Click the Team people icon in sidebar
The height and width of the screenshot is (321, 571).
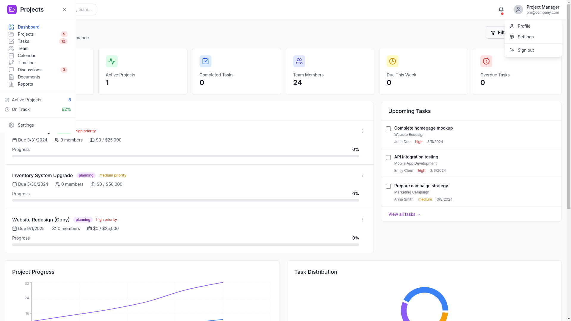[x=11, y=48]
